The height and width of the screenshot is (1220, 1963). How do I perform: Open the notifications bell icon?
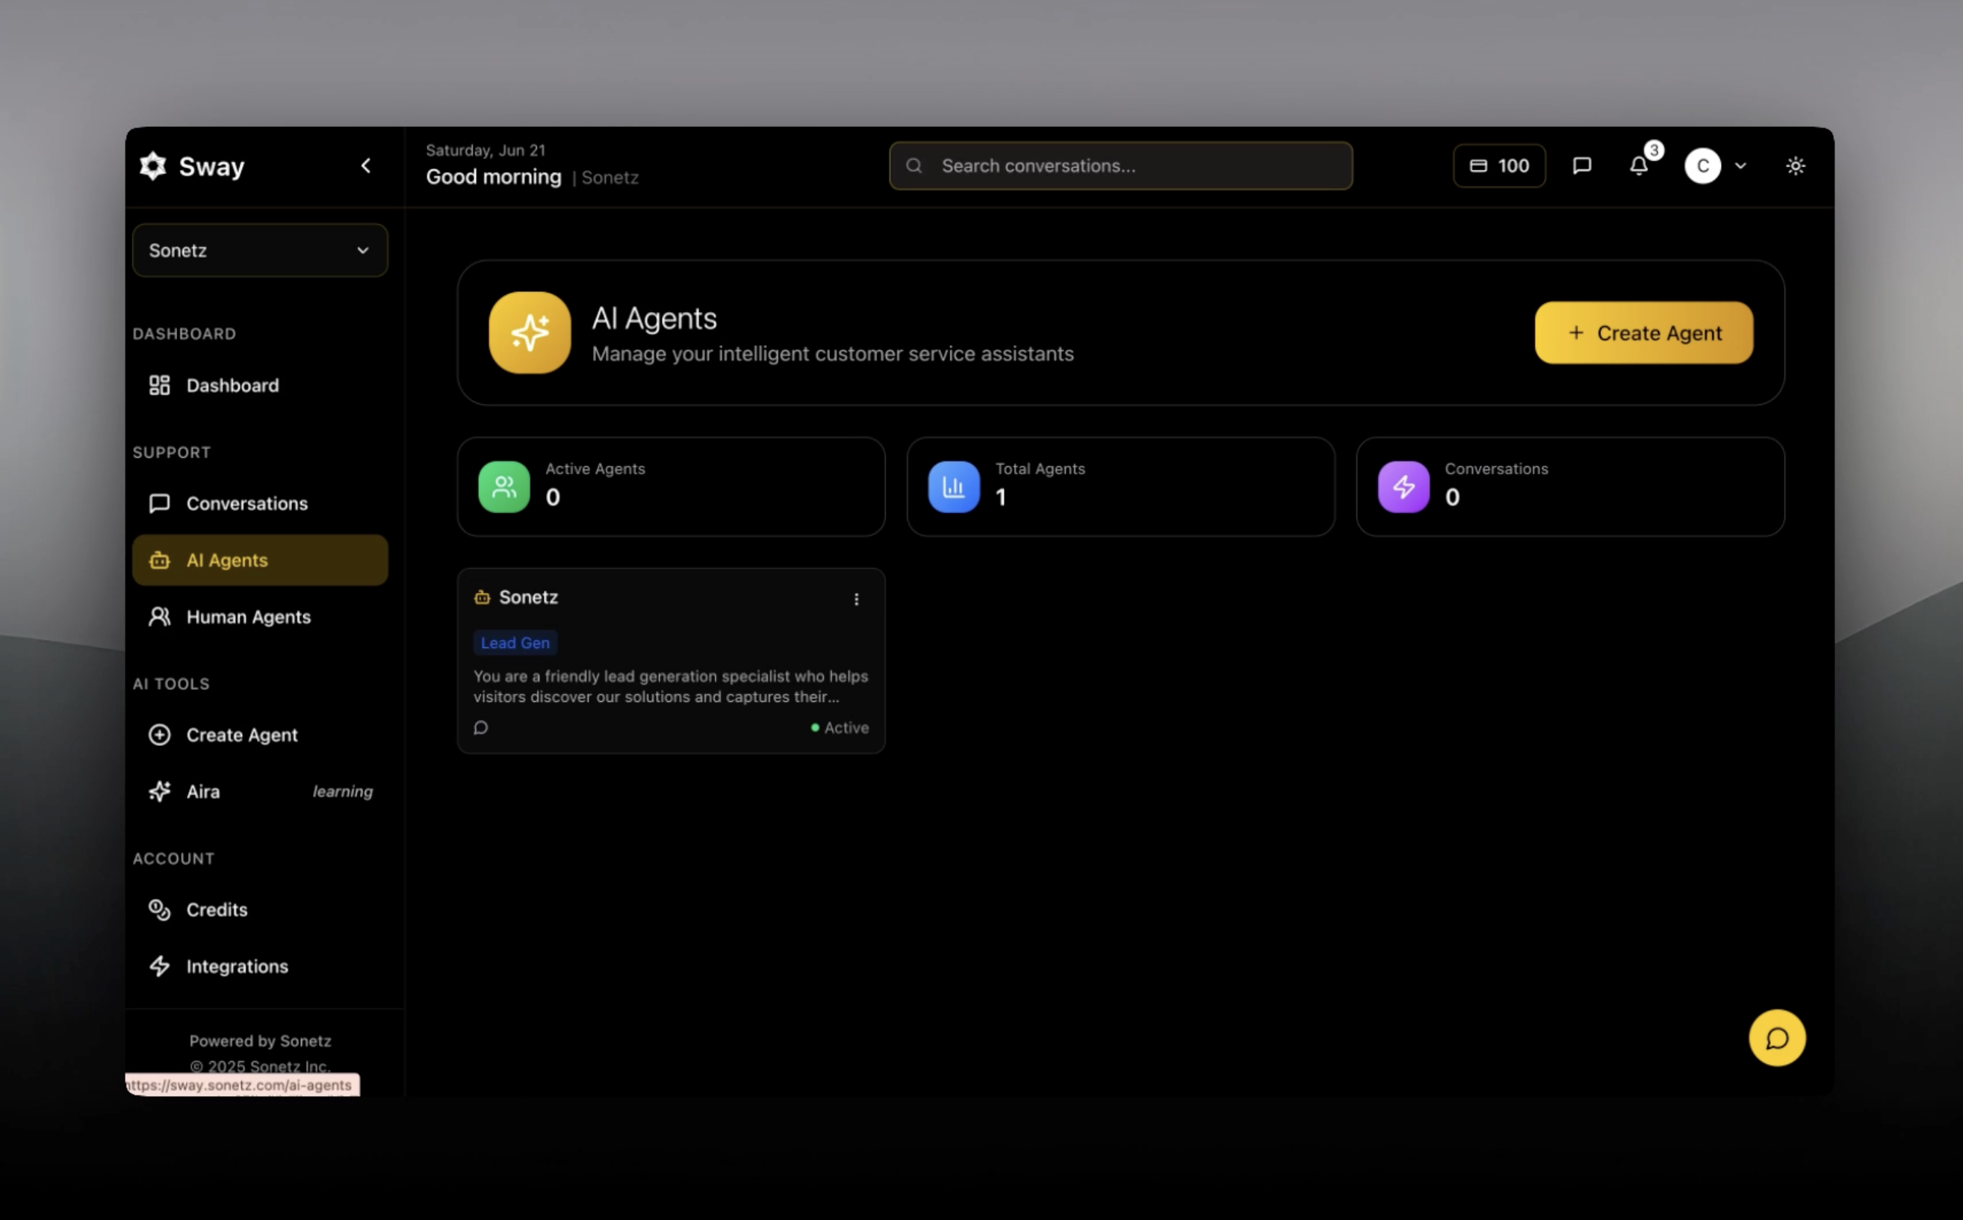(1639, 166)
